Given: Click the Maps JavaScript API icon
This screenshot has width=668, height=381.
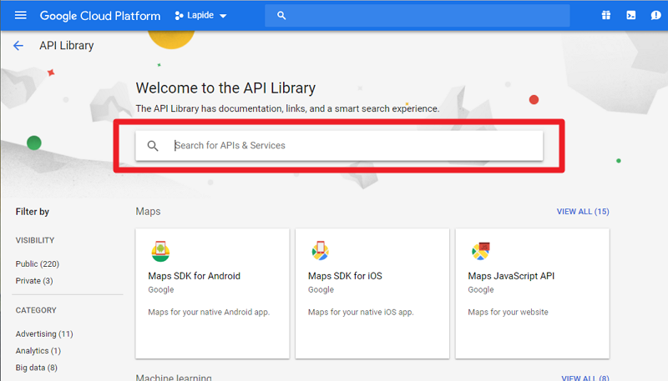Looking at the screenshot, I should 481,251.
